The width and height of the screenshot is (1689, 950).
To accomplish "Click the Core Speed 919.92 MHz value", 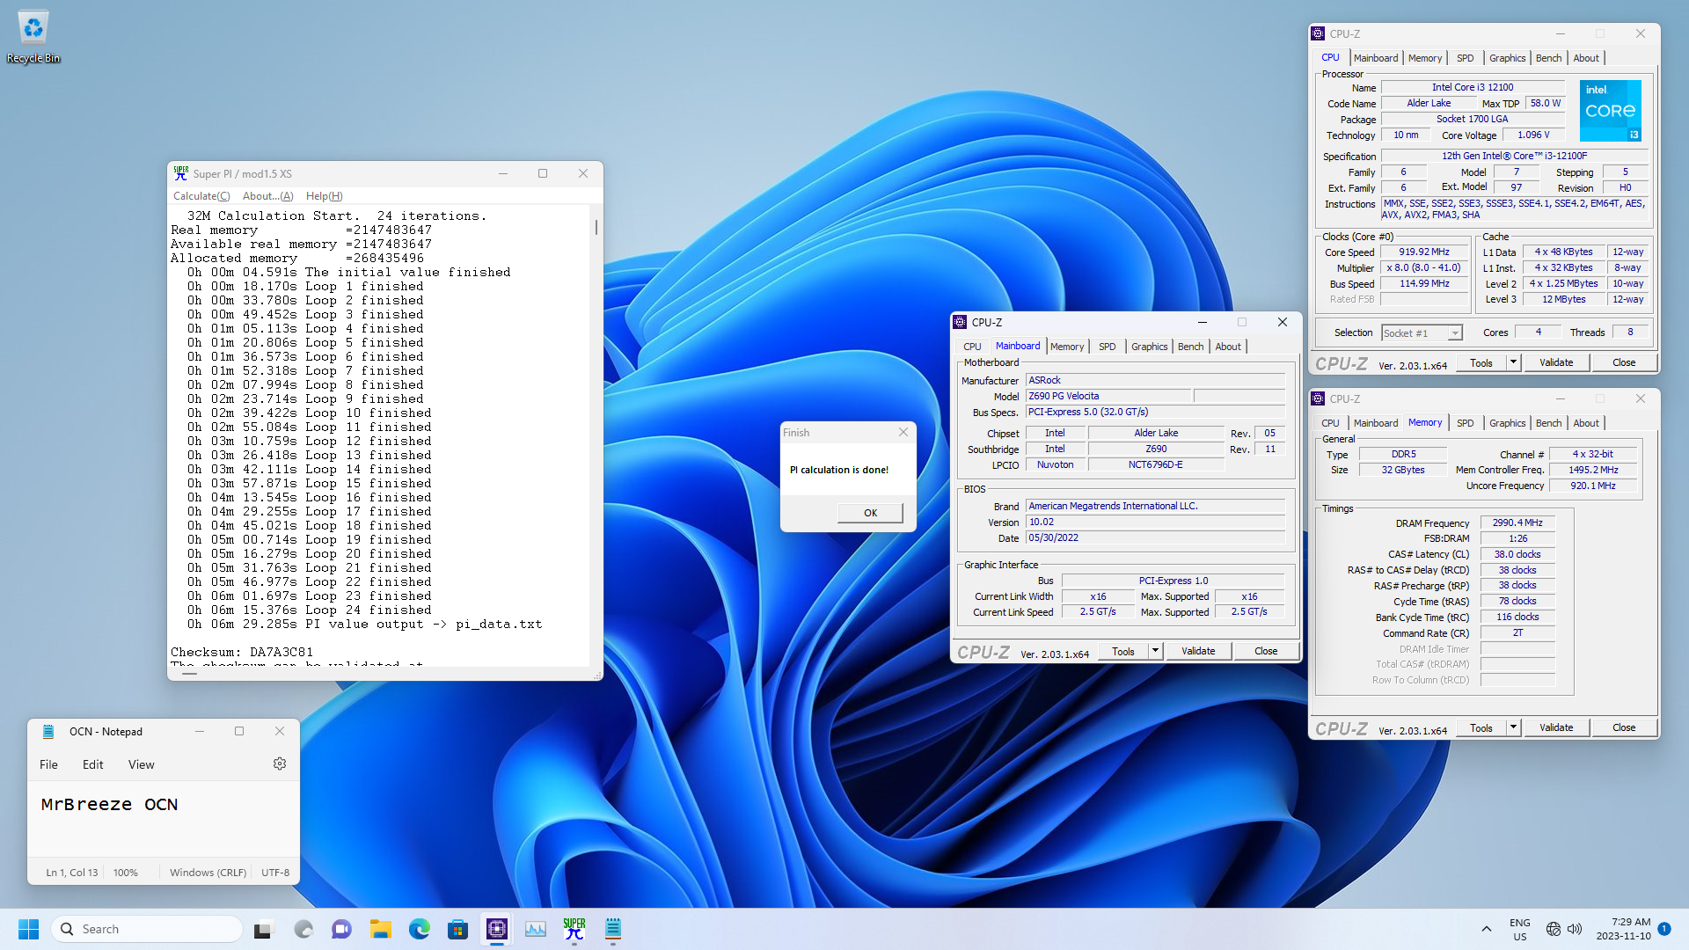I will (1423, 252).
